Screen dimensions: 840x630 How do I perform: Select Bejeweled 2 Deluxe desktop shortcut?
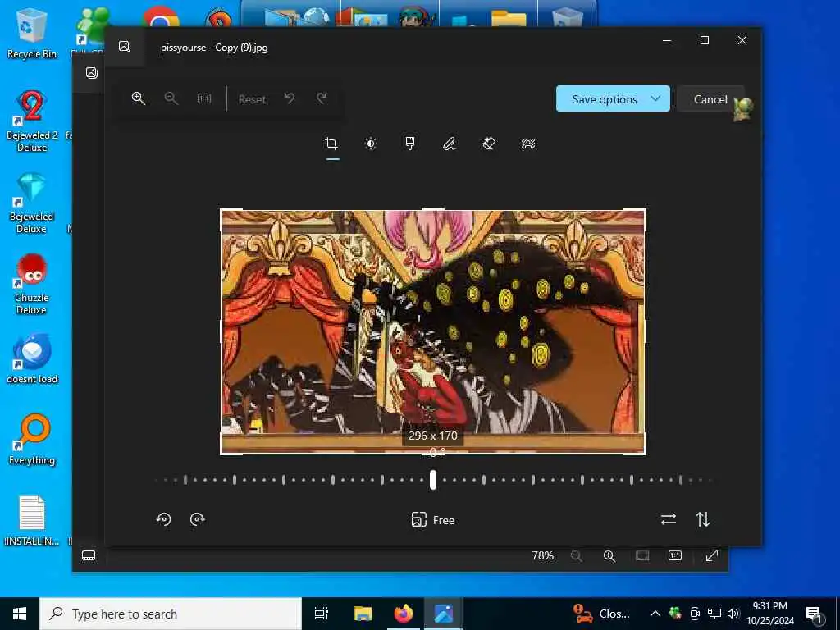(x=32, y=121)
